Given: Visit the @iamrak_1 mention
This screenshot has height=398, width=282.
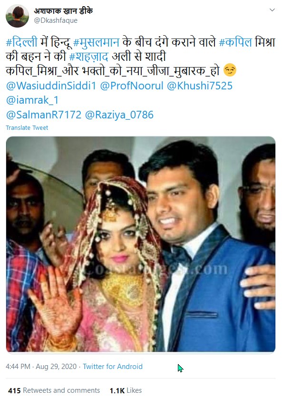Looking at the screenshot, I should coord(32,100).
